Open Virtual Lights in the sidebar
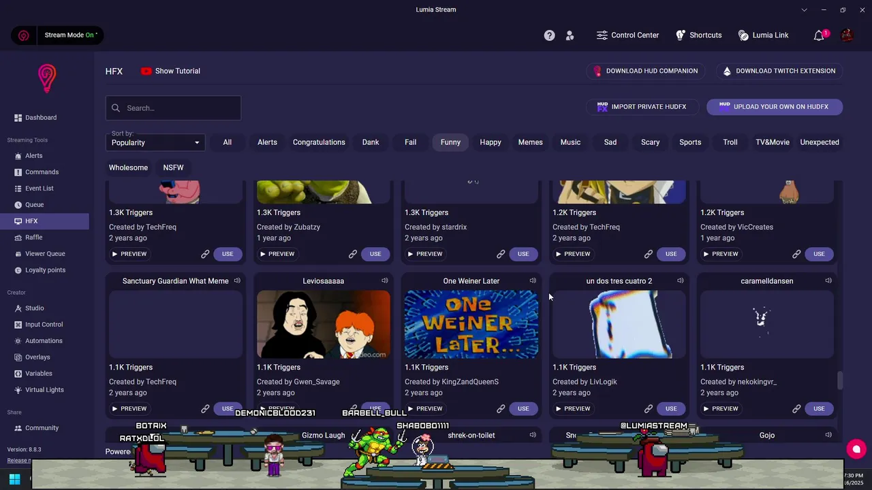This screenshot has width=872, height=490. coord(44,390)
